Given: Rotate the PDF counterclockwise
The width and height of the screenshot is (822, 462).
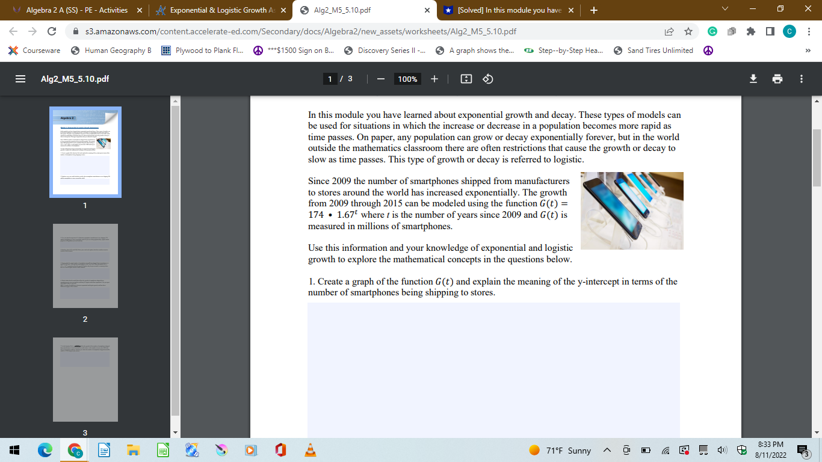Looking at the screenshot, I should tap(487, 79).
